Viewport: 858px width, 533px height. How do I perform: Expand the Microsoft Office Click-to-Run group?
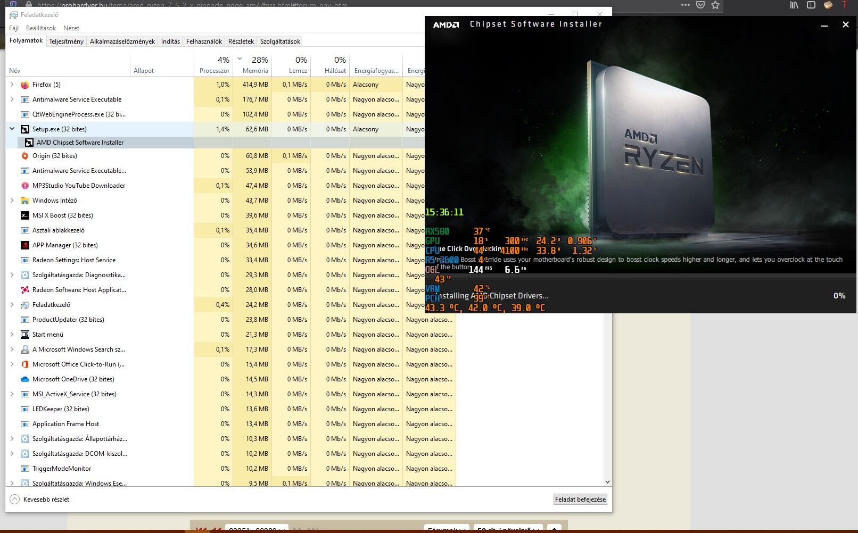[x=12, y=364]
